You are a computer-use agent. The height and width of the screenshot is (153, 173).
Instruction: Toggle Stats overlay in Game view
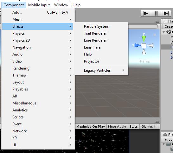133,126
